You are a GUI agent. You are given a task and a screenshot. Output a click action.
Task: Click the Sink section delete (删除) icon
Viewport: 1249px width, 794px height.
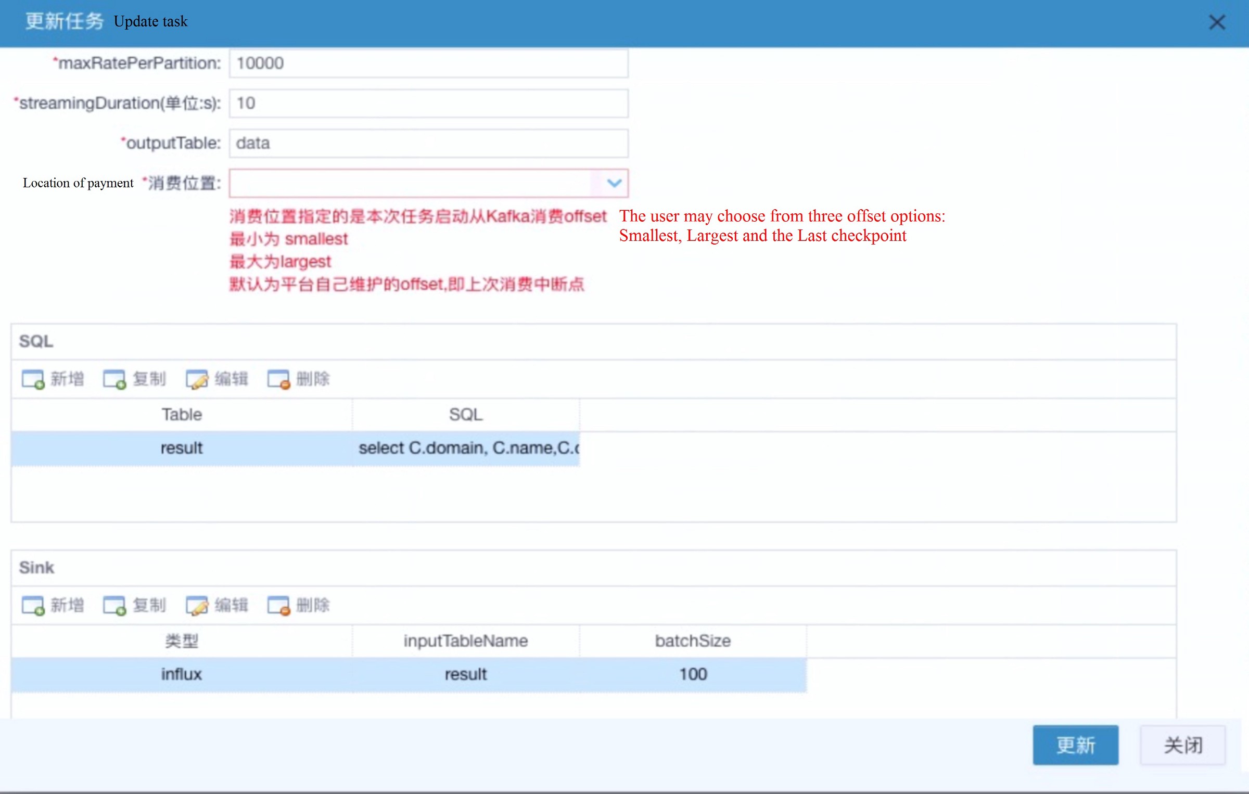pyautogui.click(x=278, y=606)
